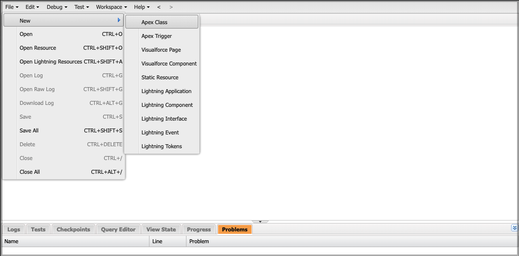Click Open Log menu item
The image size is (519, 256).
point(64,75)
